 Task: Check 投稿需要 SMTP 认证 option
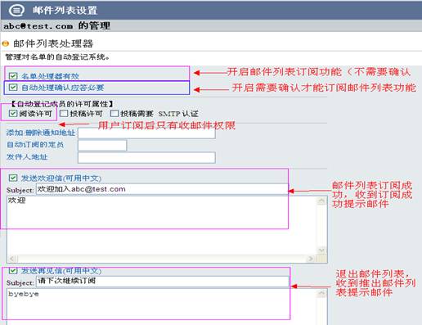114,113
